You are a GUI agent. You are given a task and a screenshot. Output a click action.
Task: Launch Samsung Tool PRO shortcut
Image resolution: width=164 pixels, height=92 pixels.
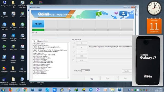[x=4, y=26]
